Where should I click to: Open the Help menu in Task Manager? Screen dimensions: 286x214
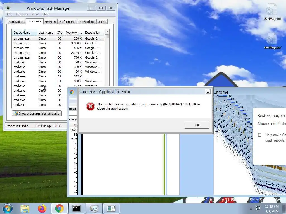[x=46, y=14]
